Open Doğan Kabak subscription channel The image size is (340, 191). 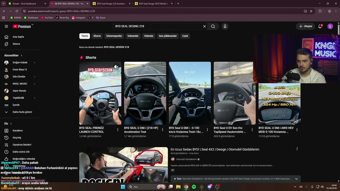[x=20, y=63]
